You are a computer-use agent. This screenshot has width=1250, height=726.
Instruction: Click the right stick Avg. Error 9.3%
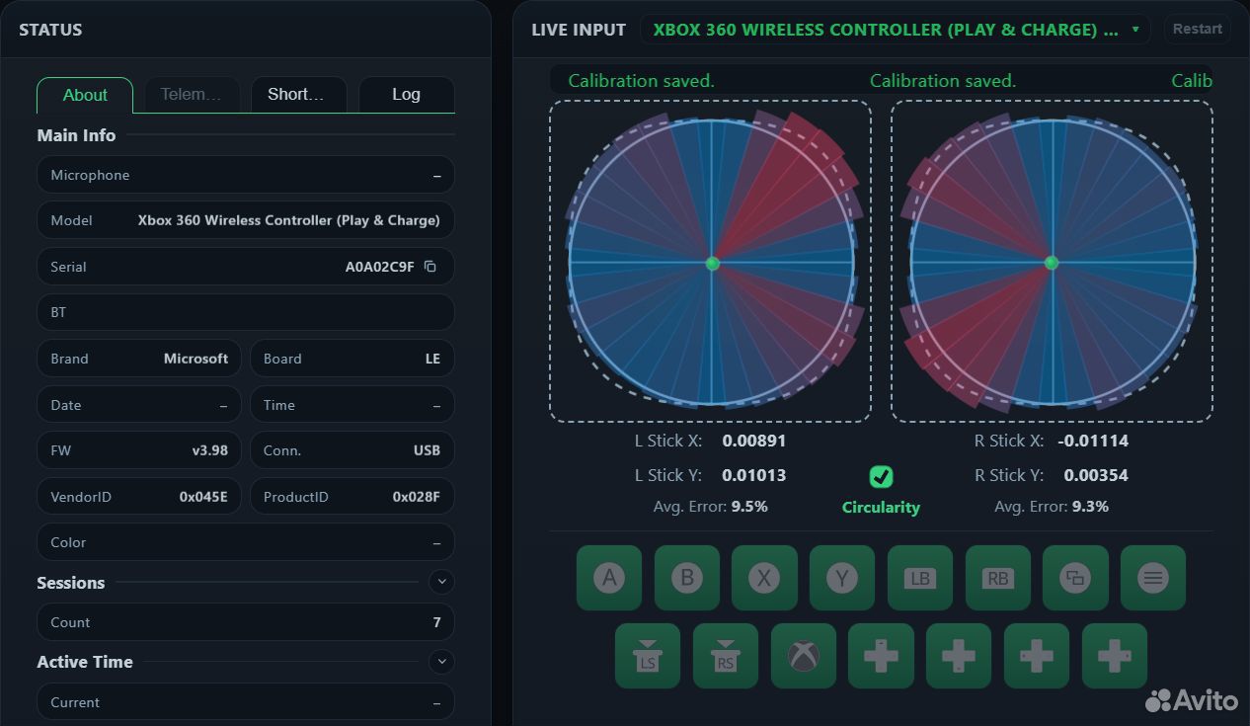1052,507
